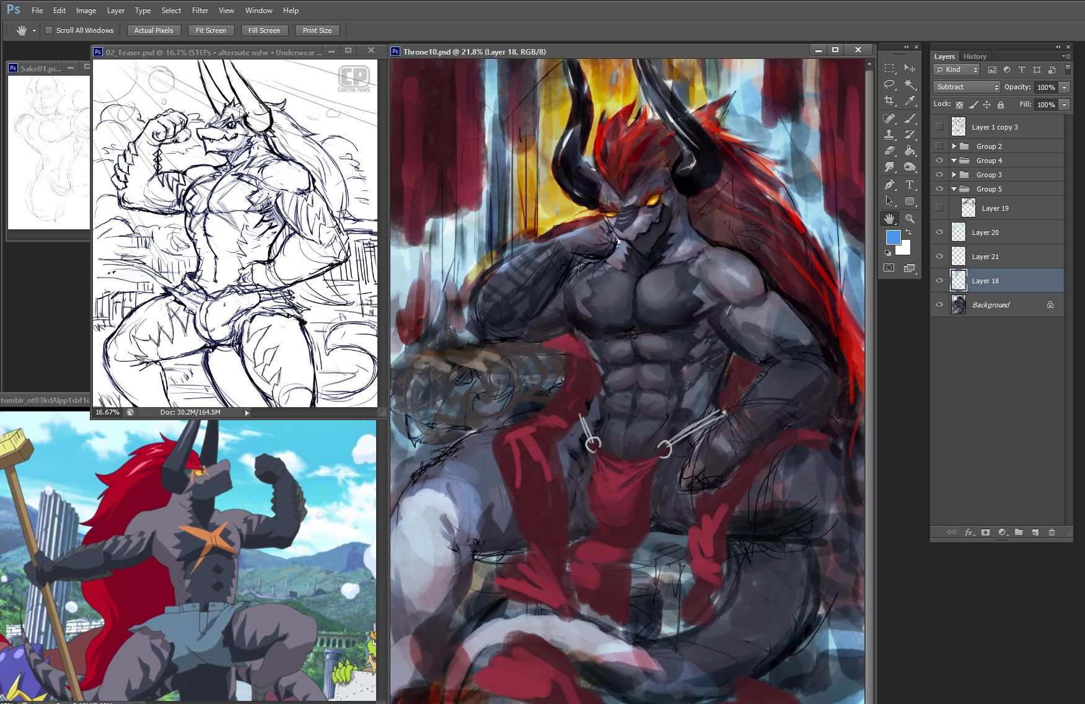The width and height of the screenshot is (1085, 704).
Task: Show Layer 19 visibility
Action: [x=939, y=208]
